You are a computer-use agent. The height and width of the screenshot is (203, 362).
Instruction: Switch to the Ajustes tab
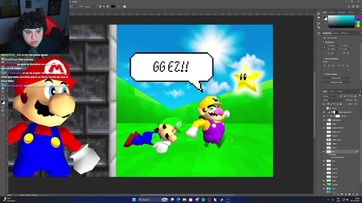pyautogui.click(x=336, y=33)
